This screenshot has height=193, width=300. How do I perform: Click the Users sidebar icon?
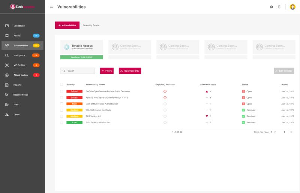(x=7, y=115)
